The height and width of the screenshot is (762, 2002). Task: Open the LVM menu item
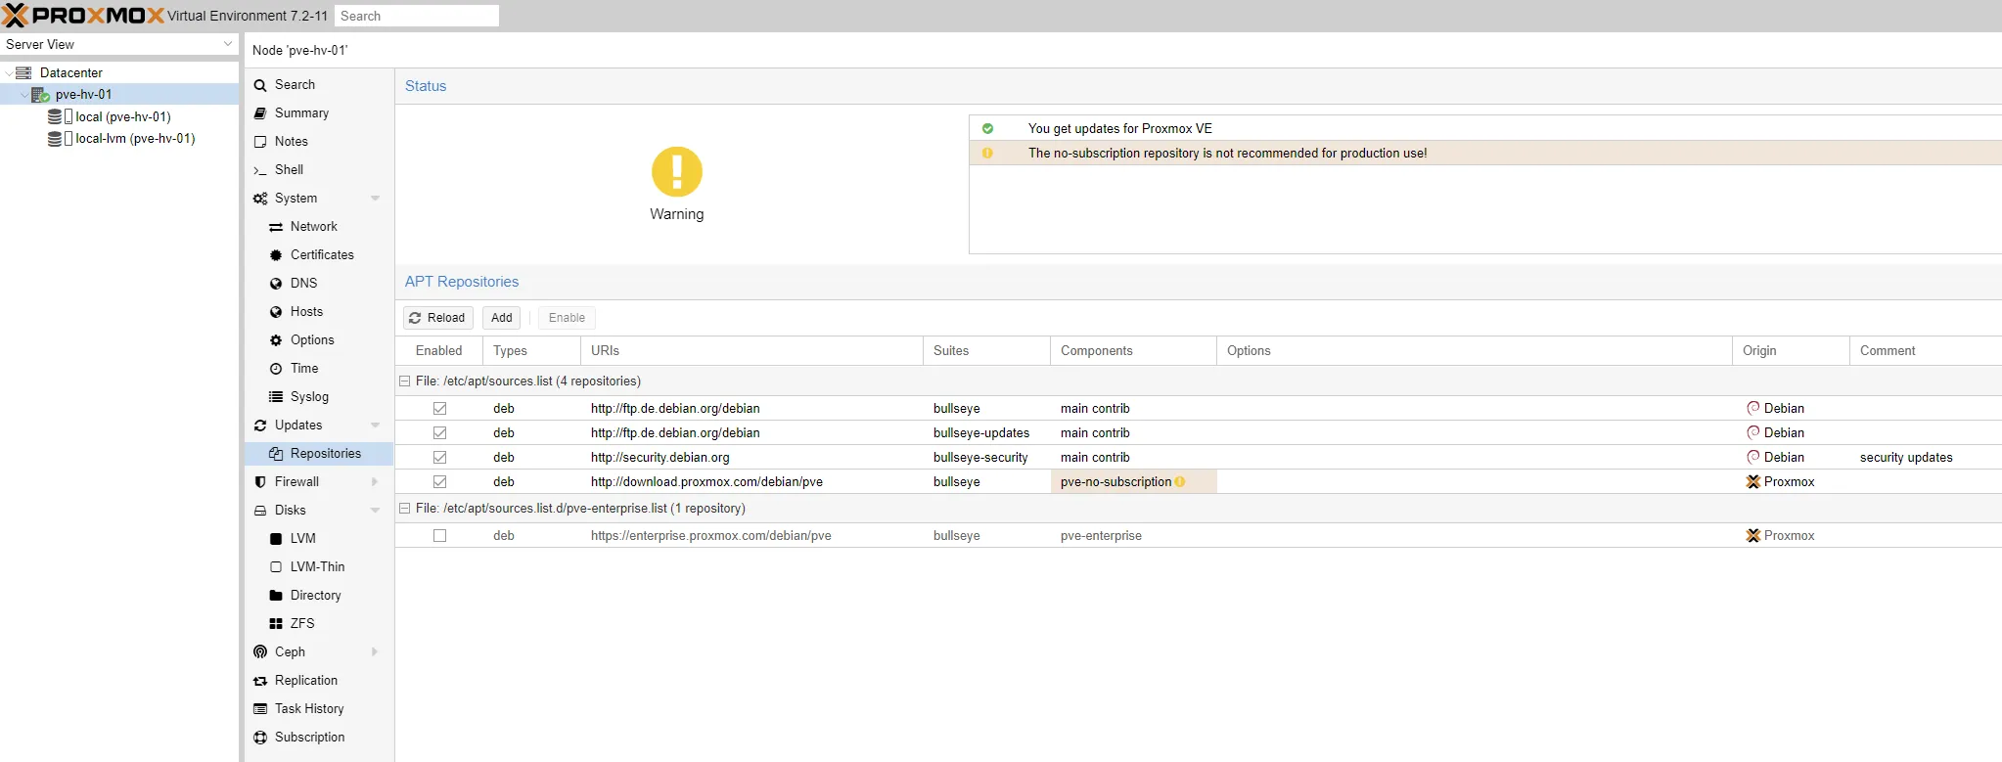(319, 539)
